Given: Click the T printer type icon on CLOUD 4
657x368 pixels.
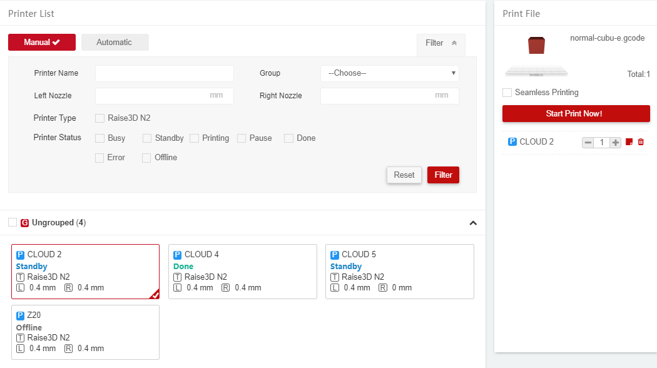Looking at the screenshot, I should (178, 277).
